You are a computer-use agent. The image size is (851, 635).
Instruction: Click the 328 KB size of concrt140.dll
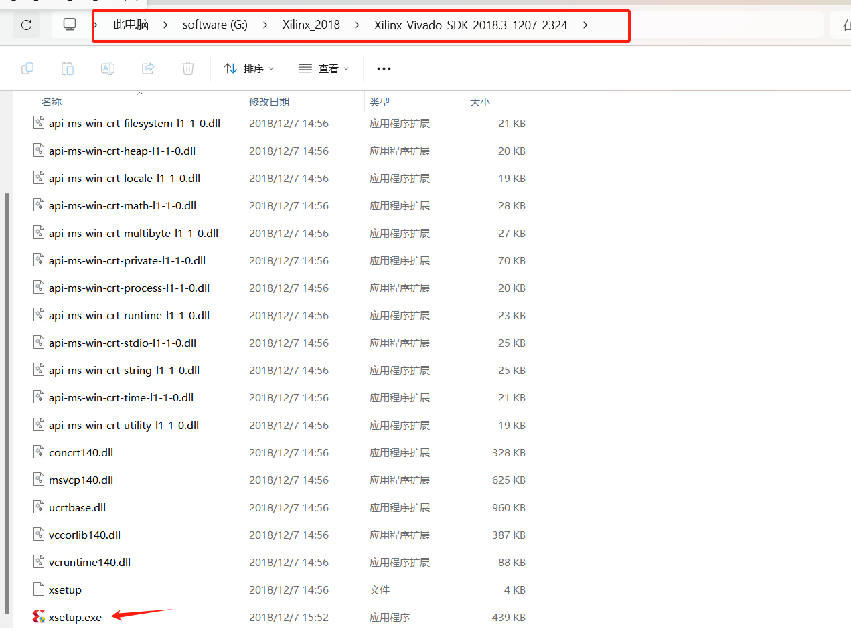pos(509,452)
